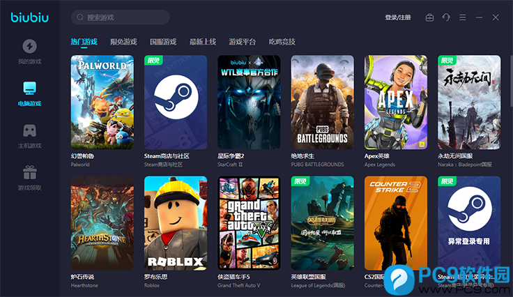Select the Palworld game cover
Screen dimensions: 513x297
pyautogui.click(x=102, y=102)
